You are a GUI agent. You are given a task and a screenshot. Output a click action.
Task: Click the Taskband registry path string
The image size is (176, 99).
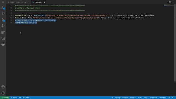pos(66,18)
